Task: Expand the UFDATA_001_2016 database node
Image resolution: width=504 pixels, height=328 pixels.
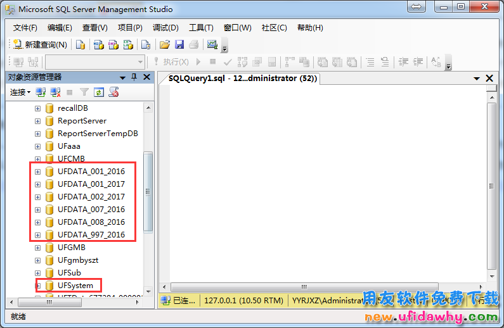Action: tap(37, 172)
